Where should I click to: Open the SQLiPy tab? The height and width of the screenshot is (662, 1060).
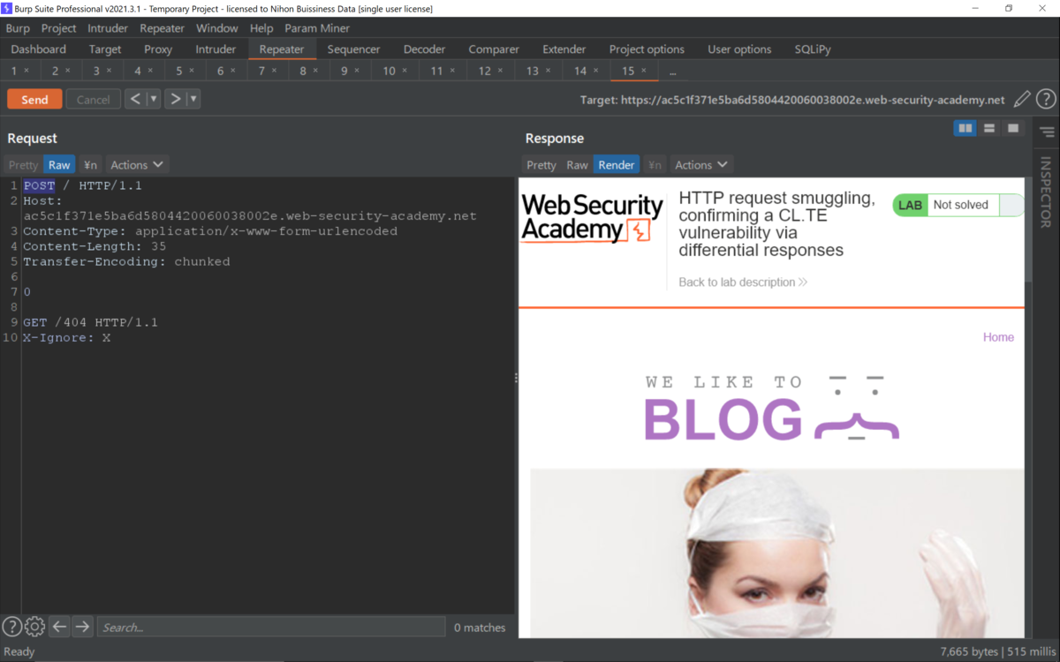[813, 49]
